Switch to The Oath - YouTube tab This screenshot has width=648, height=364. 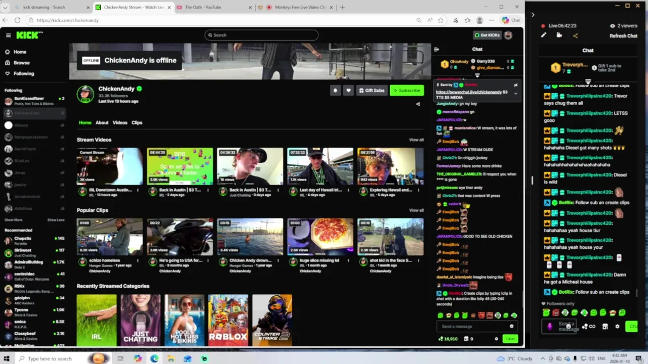214,7
